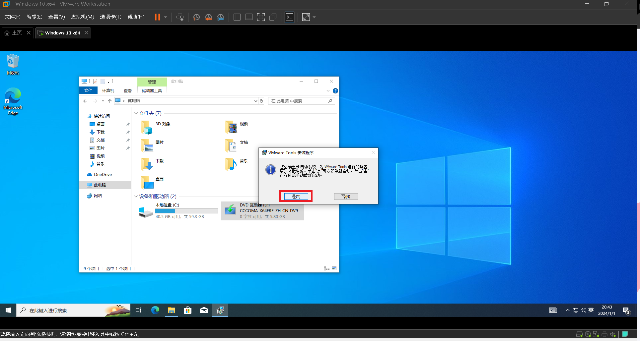Expand the Explorer ribbon chevron

coord(328,91)
